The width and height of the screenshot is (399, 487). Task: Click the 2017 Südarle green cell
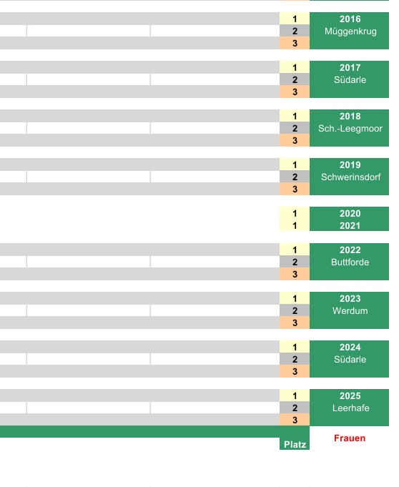coord(350,79)
